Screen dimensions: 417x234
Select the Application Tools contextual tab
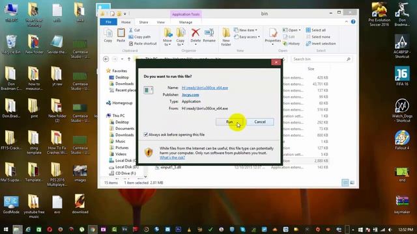(x=186, y=14)
